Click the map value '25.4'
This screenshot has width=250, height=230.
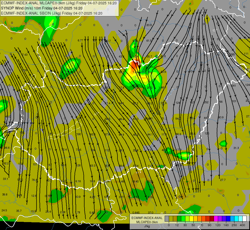coord(48,212)
